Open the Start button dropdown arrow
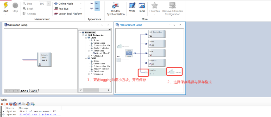Image resolution: width=271 pixels, height=117 pixels. (x=5, y=14)
